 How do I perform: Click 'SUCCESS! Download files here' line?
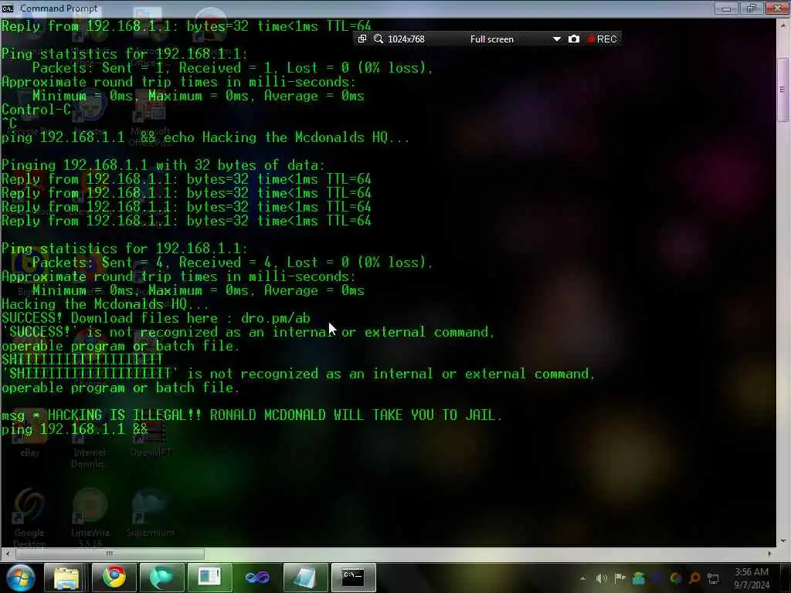[x=156, y=318]
